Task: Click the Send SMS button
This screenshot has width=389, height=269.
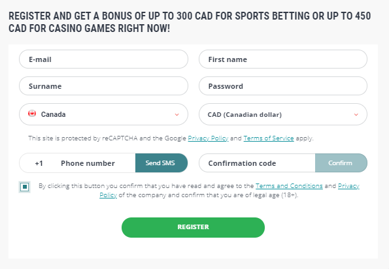Action: click(x=161, y=163)
